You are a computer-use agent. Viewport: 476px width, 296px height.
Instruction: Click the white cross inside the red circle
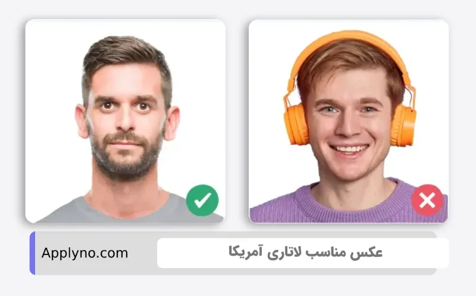[x=427, y=200]
